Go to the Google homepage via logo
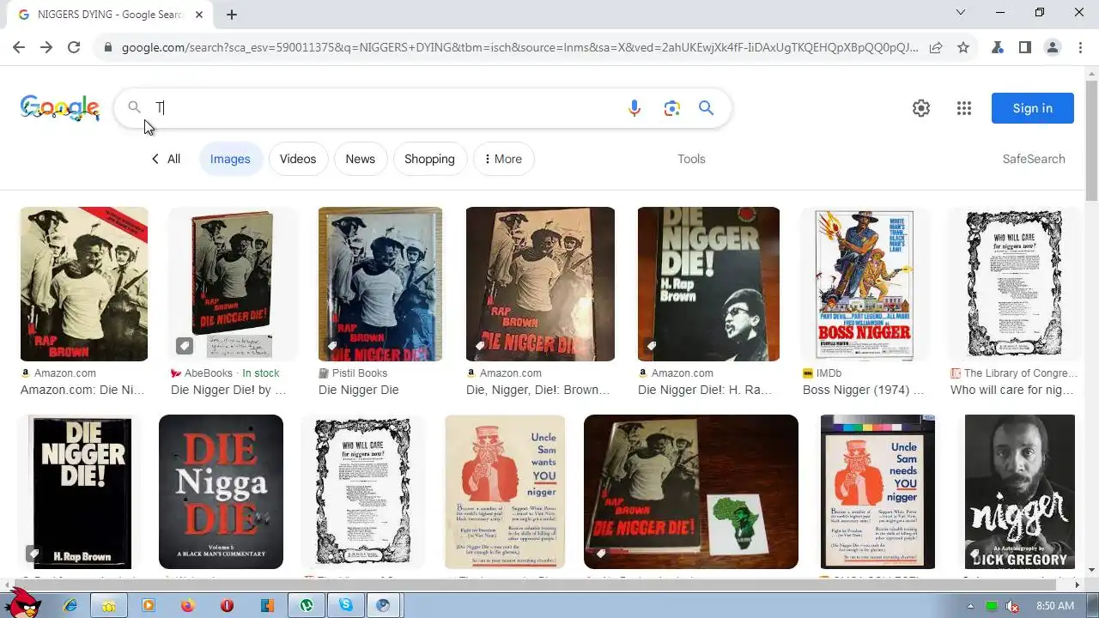The height and width of the screenshot is (618, 1099). coord(60,108)
